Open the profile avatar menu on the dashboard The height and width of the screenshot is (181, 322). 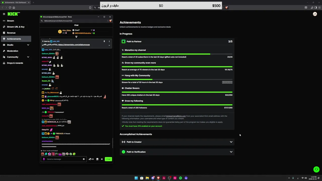[315, 14]
